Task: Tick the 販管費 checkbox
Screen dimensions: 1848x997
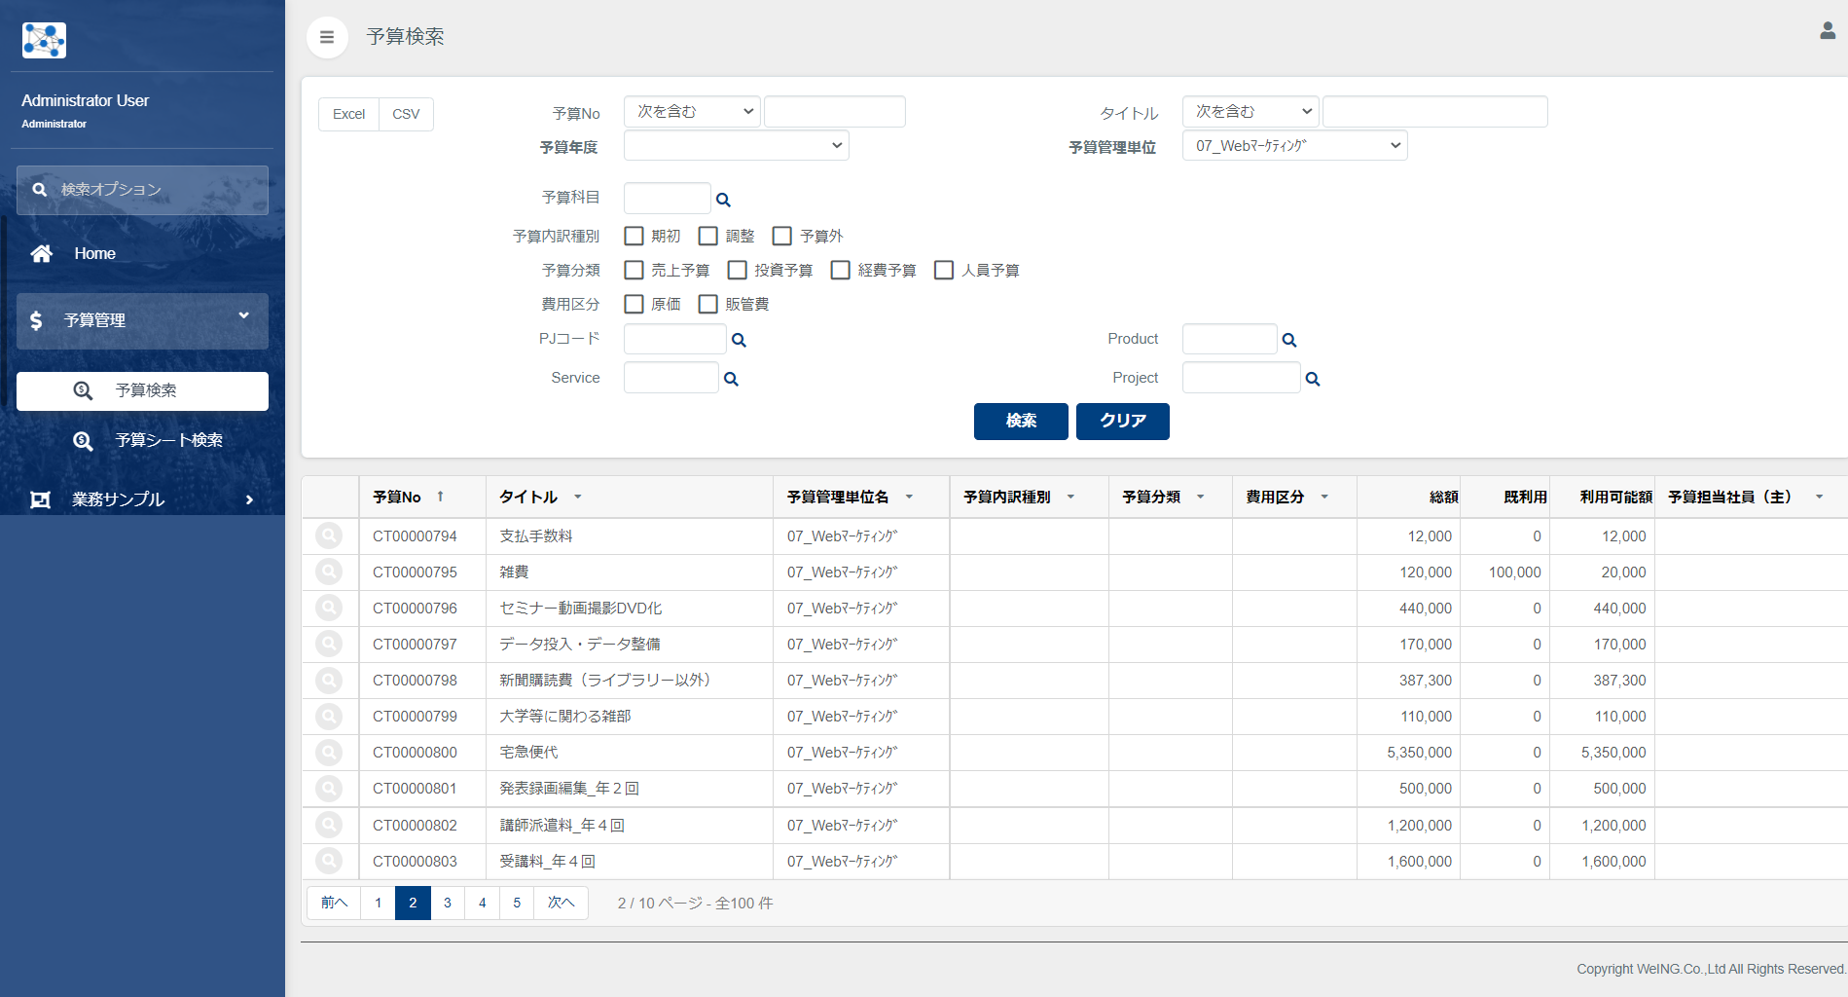Action: click(x=708, y=304)
